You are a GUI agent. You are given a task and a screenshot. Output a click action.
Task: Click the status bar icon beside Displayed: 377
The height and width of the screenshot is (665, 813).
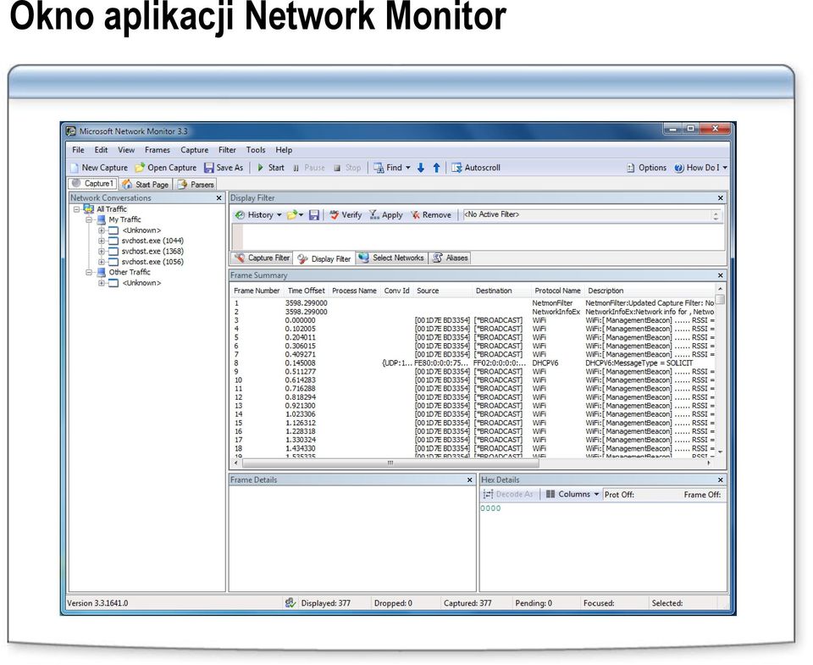point(290,603)
